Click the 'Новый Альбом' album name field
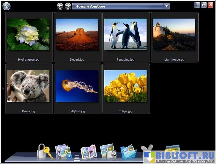 [x=118, y=6]
